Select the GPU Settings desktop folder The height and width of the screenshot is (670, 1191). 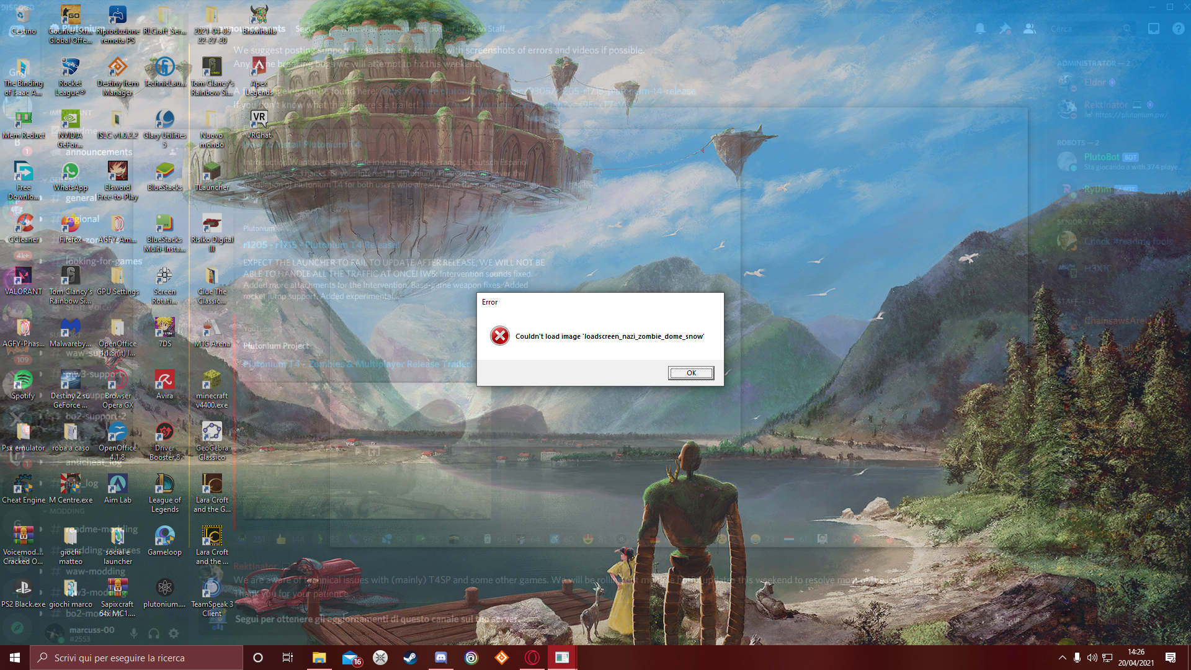click(117, 280)
